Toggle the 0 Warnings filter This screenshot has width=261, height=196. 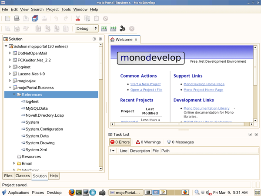pyautogui.click(x=148, y=142)
